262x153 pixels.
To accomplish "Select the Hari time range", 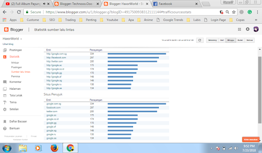I will click(222, 40).
